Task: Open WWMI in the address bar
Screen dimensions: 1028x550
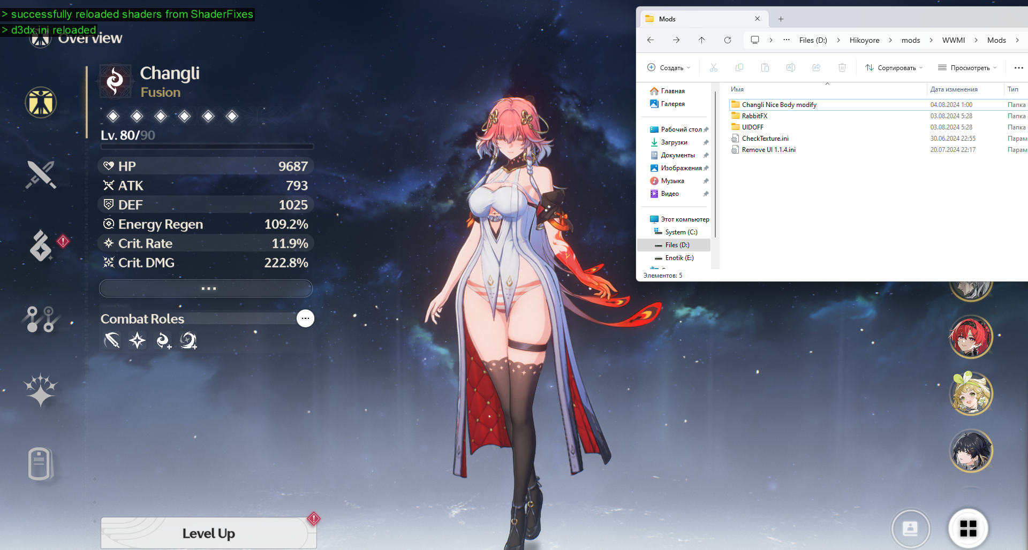Action: (x=954, y=40)
